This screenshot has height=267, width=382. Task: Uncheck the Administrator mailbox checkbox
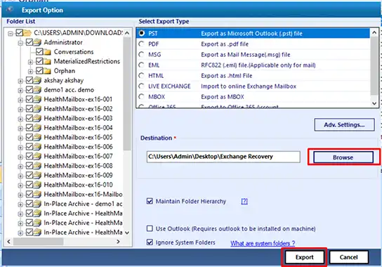click(29, 42)
